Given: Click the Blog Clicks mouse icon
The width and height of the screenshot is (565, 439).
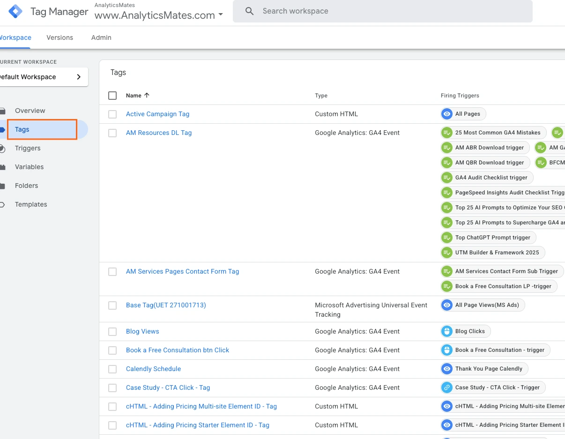Looking at the screenshot, I should 447,331.
